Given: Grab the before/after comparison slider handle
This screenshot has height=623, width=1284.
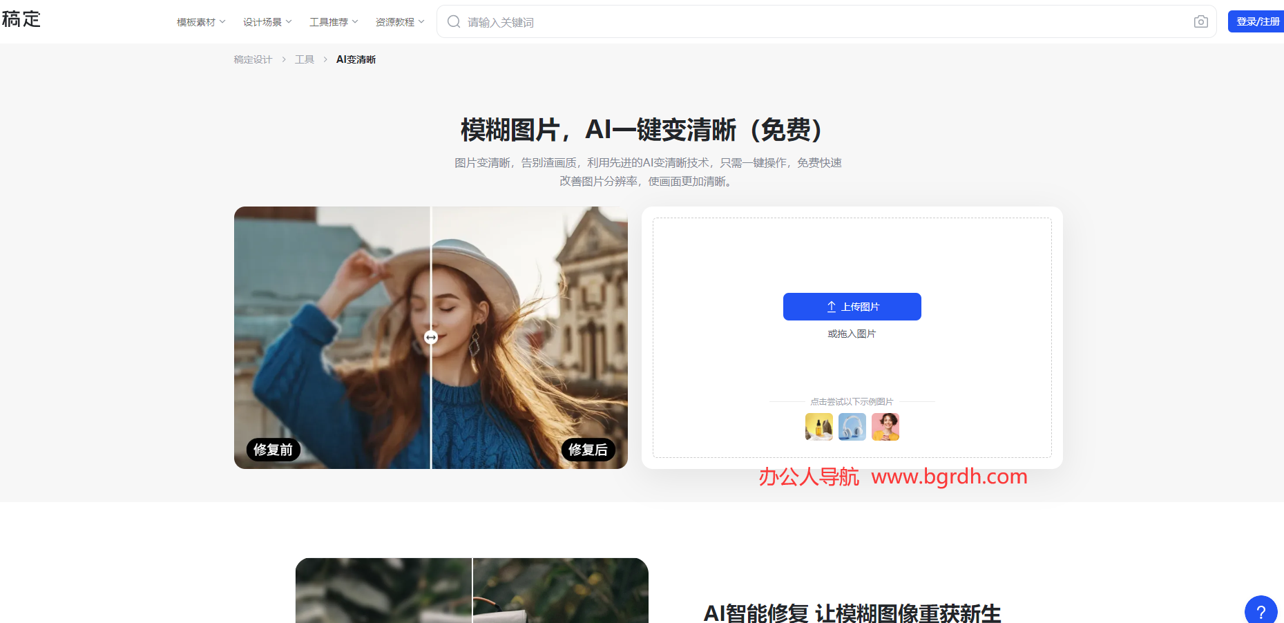Looking at the screenshot, I should (431, 338).
